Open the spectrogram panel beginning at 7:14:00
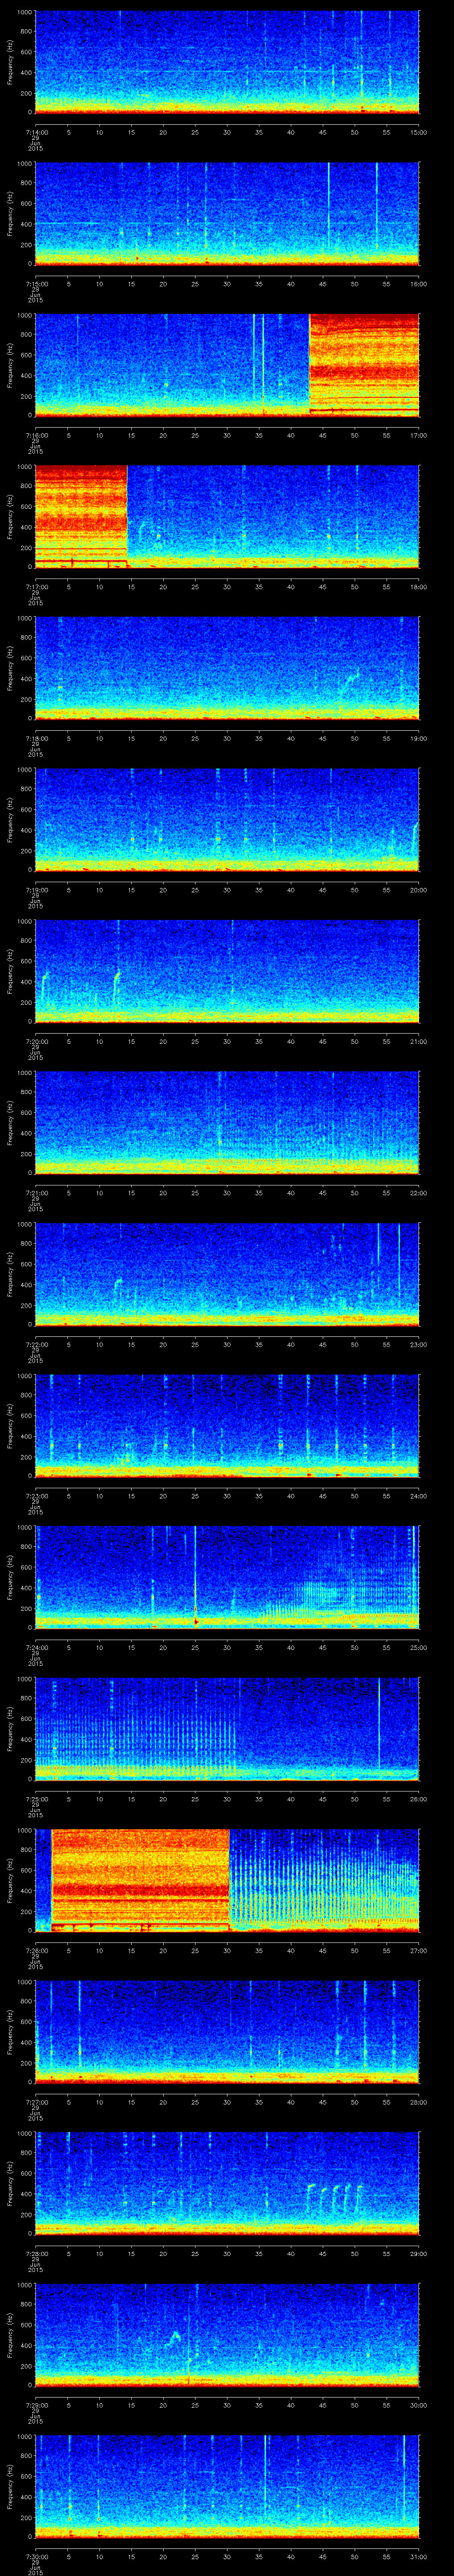 pos(227,62)
